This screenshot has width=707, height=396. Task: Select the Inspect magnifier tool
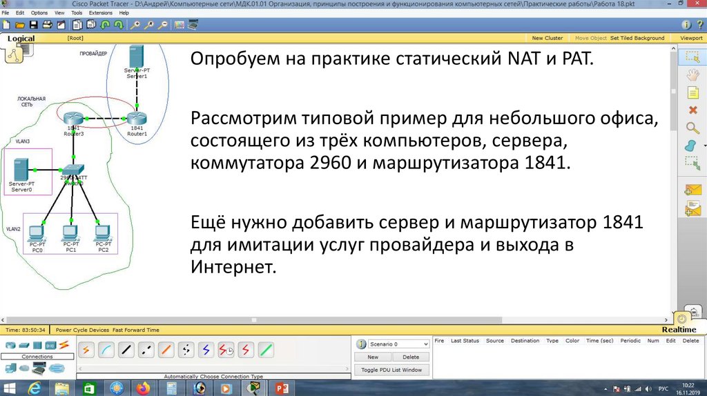693,128
